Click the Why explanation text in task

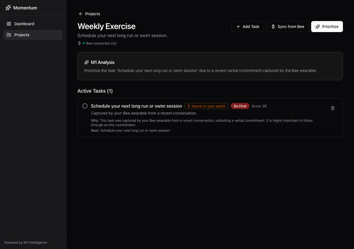(x=202, y=123)
